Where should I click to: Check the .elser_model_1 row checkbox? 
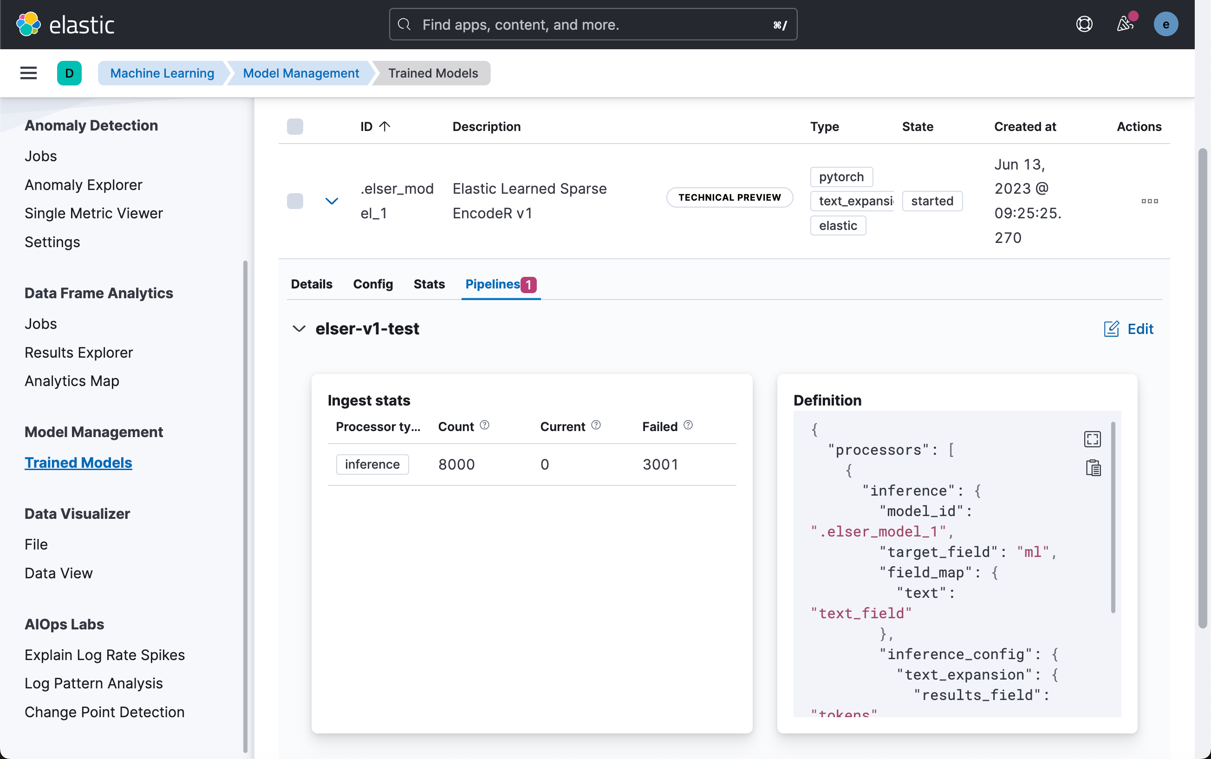pos(295,201)
